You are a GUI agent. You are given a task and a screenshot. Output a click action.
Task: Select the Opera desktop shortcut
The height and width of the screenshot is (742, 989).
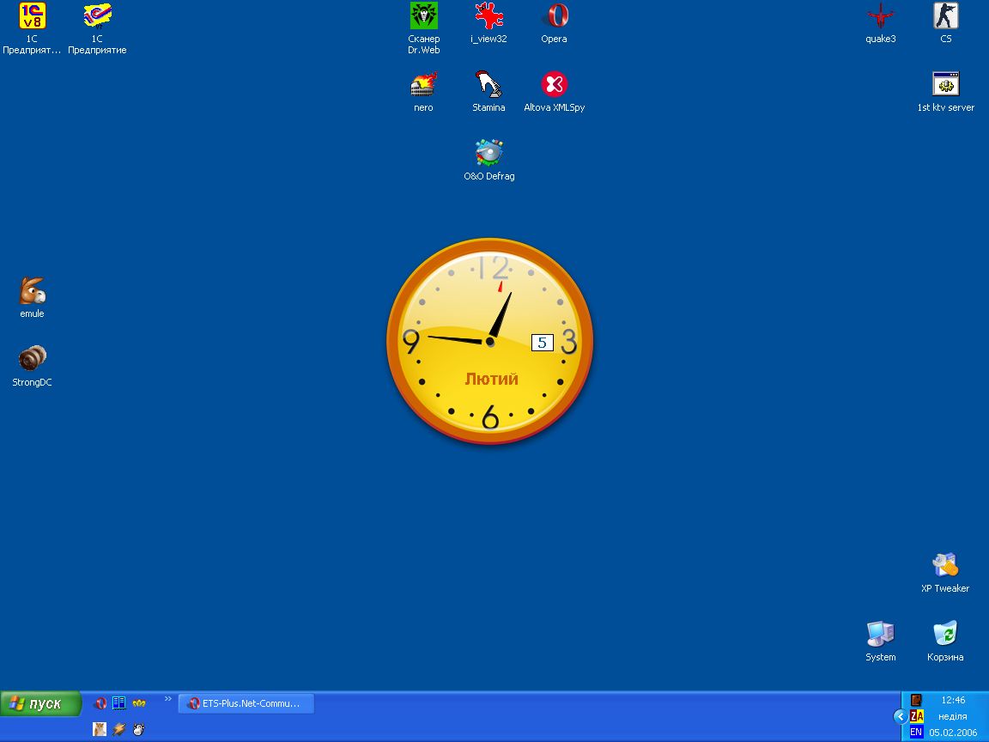point(555,16)
